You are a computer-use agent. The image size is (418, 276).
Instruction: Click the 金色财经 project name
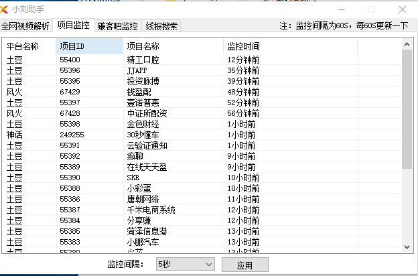click(143, 124)
